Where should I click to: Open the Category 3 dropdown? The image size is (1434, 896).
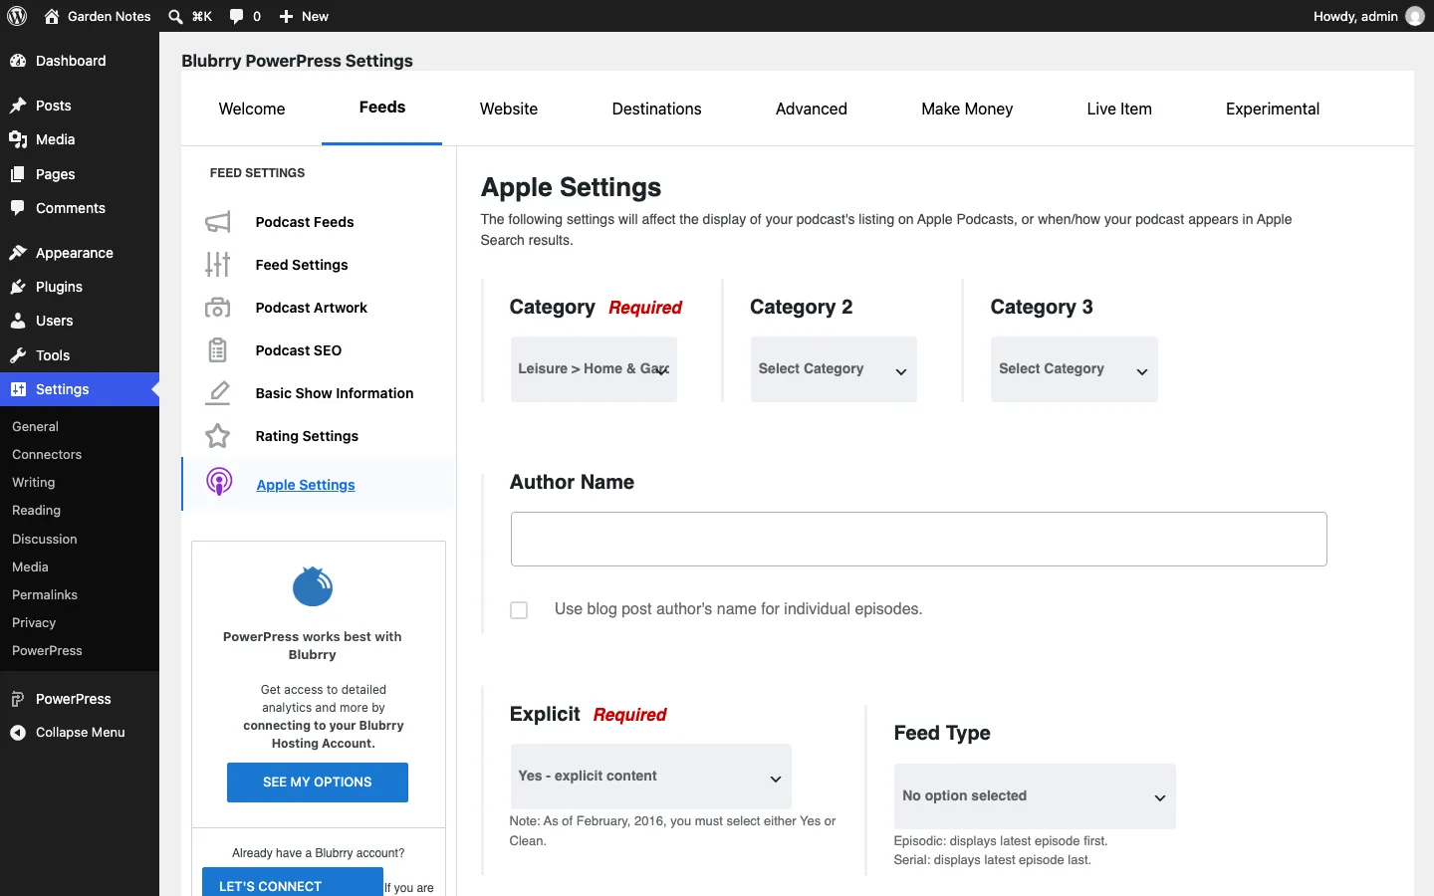click(x=1074, y=369)
